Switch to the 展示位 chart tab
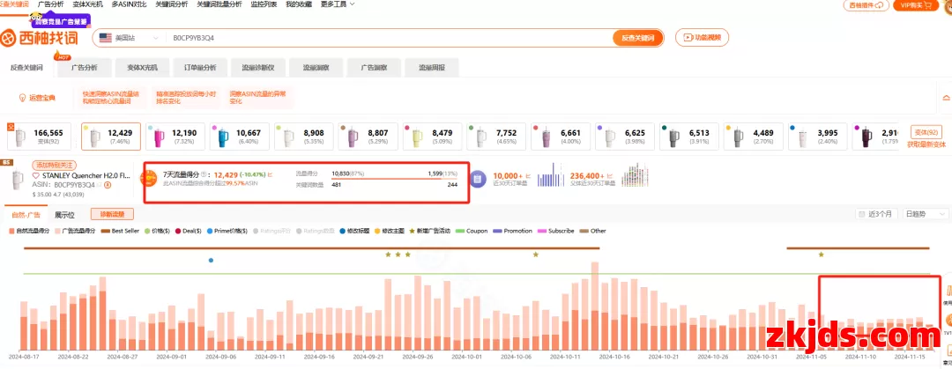Image resolution: width=952 pixels, height=369 pixels. click(x=64, y=214)
